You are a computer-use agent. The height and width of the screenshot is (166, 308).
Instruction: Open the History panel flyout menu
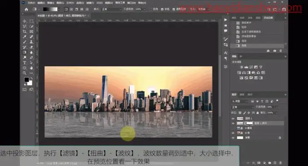click(285, 18)
